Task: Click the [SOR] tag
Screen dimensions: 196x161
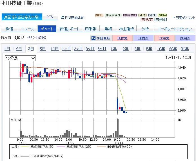Action: click(99, 15)
